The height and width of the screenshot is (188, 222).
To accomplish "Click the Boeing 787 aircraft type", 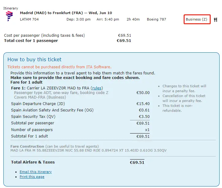I will pyautogui.click(x=156, y=19).
